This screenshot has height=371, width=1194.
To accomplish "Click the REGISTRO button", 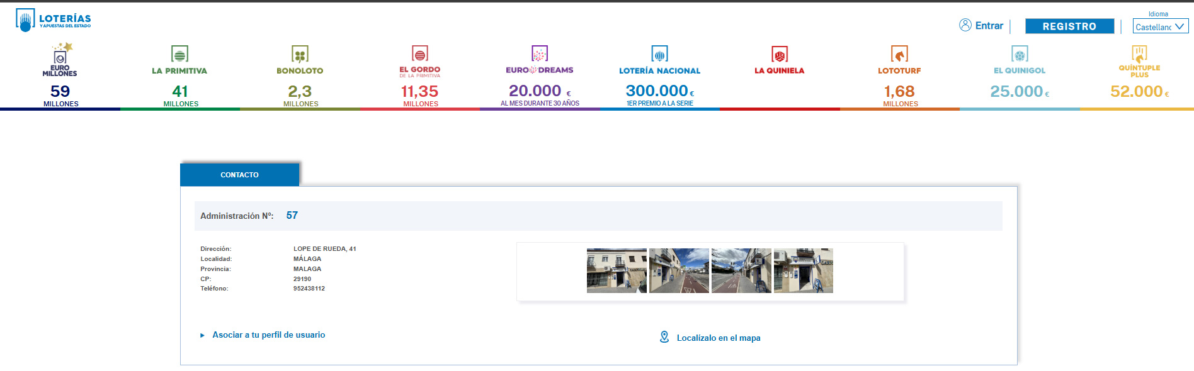I will coord(1069,26).
